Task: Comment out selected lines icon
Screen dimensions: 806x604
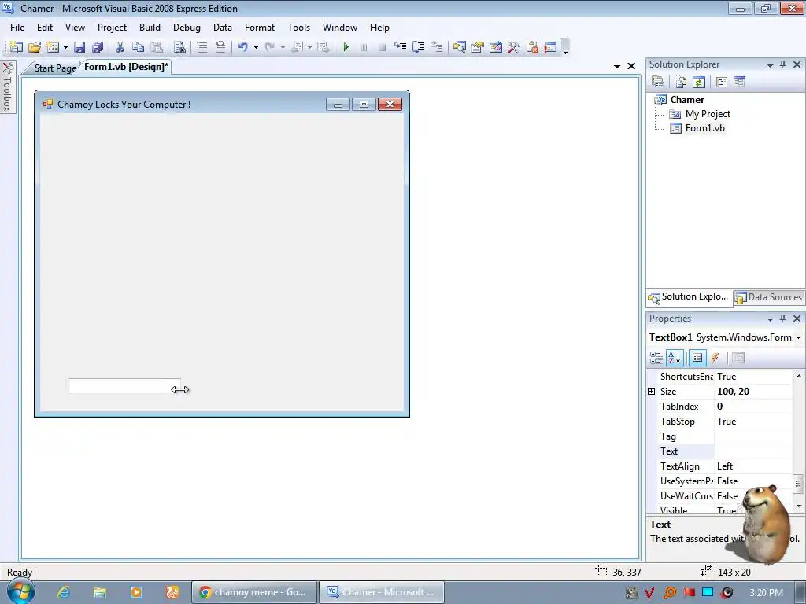Action: click(202, 47)
